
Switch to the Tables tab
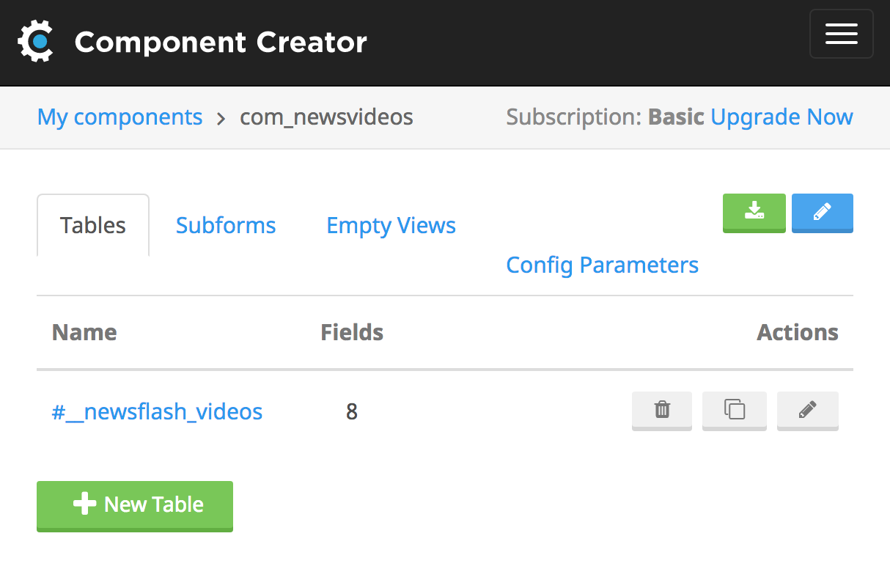93,225
